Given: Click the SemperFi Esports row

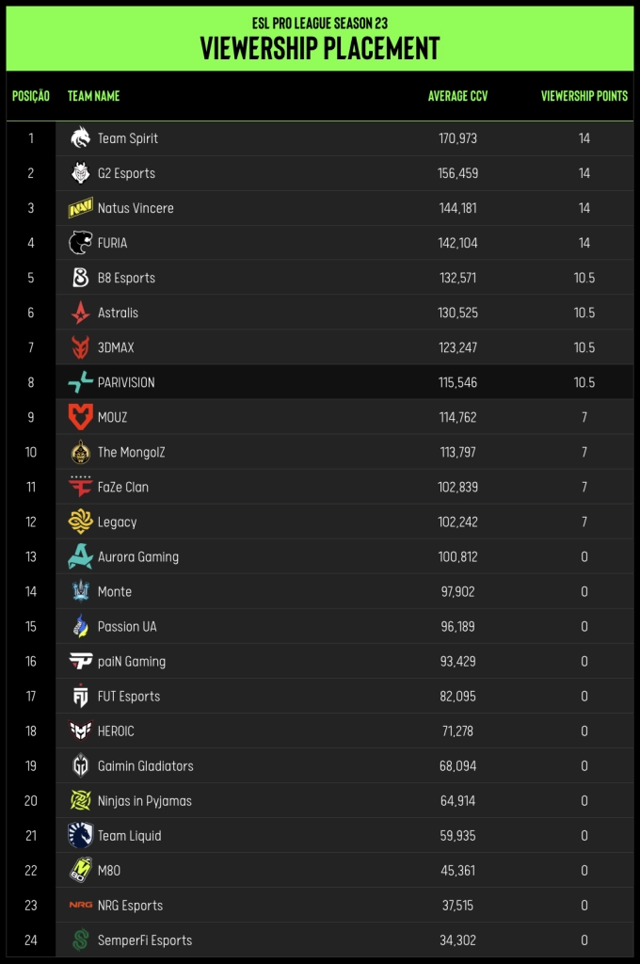Looking at the screenshot, I should coord(320,940).
